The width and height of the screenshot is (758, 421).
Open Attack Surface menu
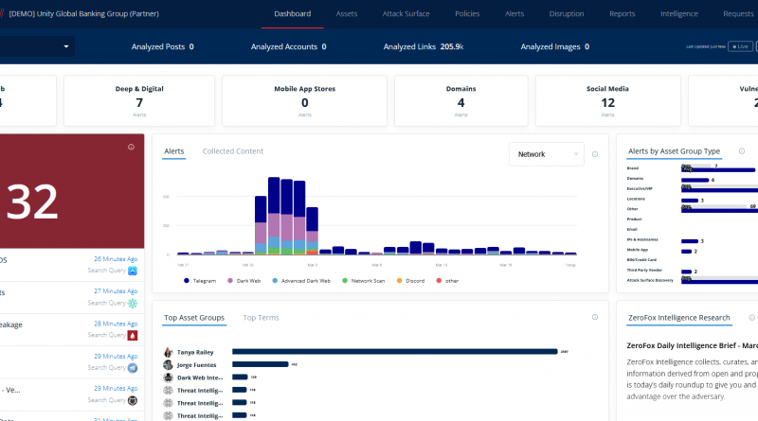click(x=406, y=13)
